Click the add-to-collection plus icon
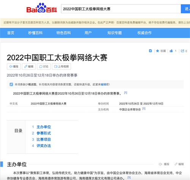This screenshot has height=180, width=190. pos(150,51)
